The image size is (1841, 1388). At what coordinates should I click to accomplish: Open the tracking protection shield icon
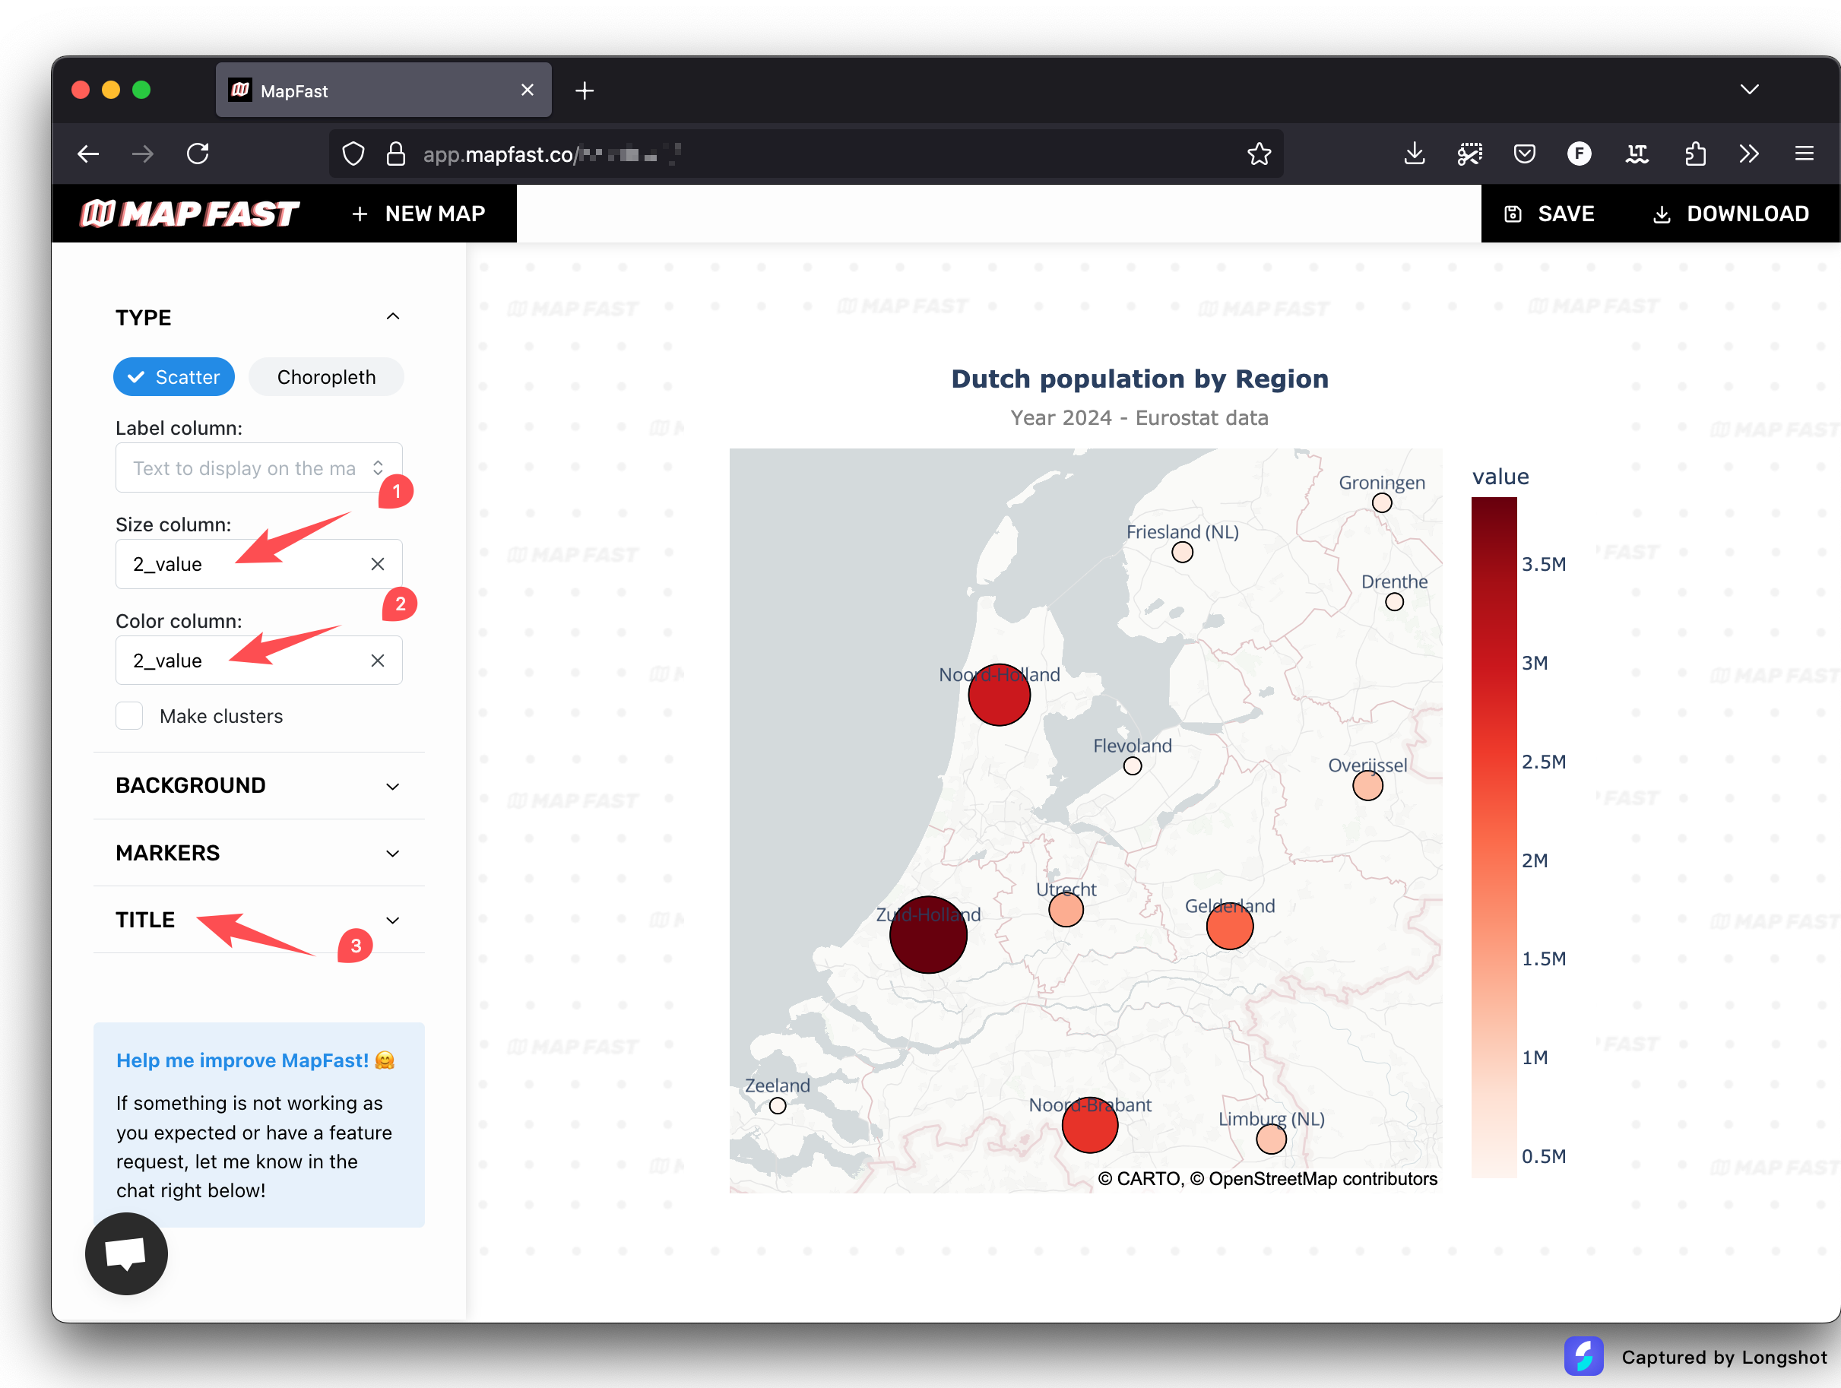pos(353,154)
